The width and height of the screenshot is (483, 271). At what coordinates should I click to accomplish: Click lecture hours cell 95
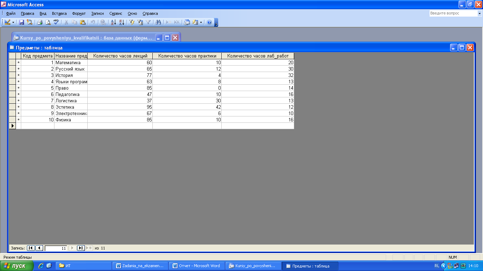coord(120,107)
